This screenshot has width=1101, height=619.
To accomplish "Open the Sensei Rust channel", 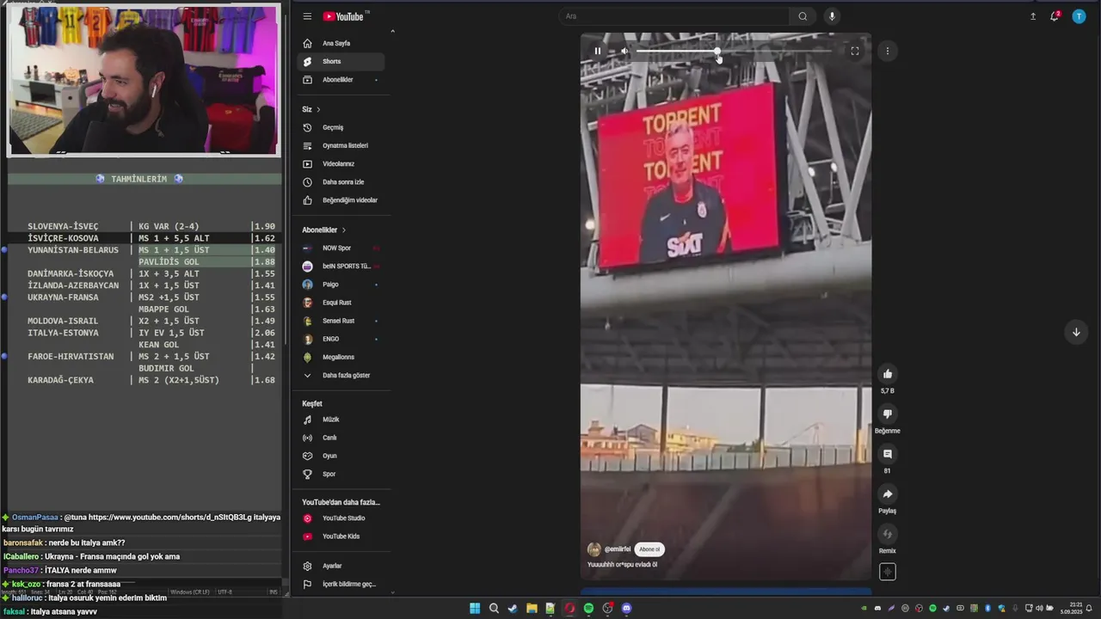I will pyautogui.click(x=341, y=321).
